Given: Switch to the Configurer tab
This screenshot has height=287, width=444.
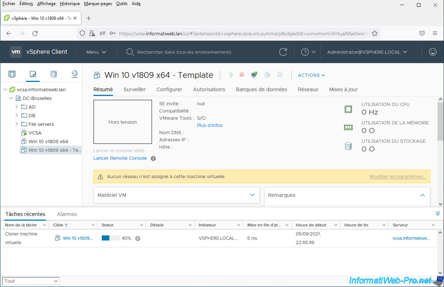Looking at the screenshot, I should click(x=169, y=89).
